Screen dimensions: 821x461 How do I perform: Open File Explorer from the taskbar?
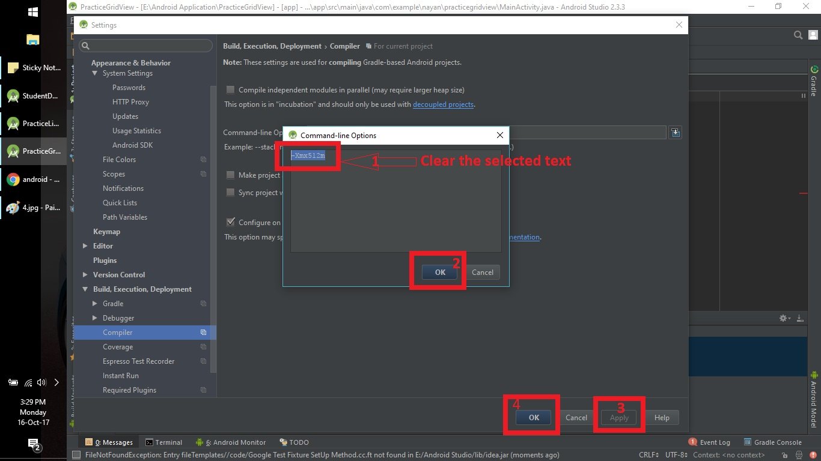pyautogui.click(x=33, y=40)
